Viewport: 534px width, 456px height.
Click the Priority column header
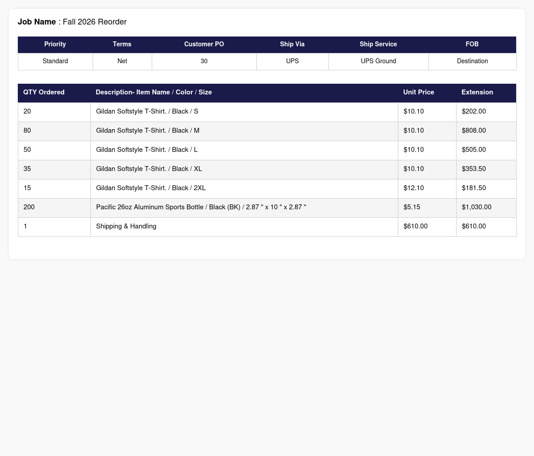pyautogui.click(x=55, y=45)
